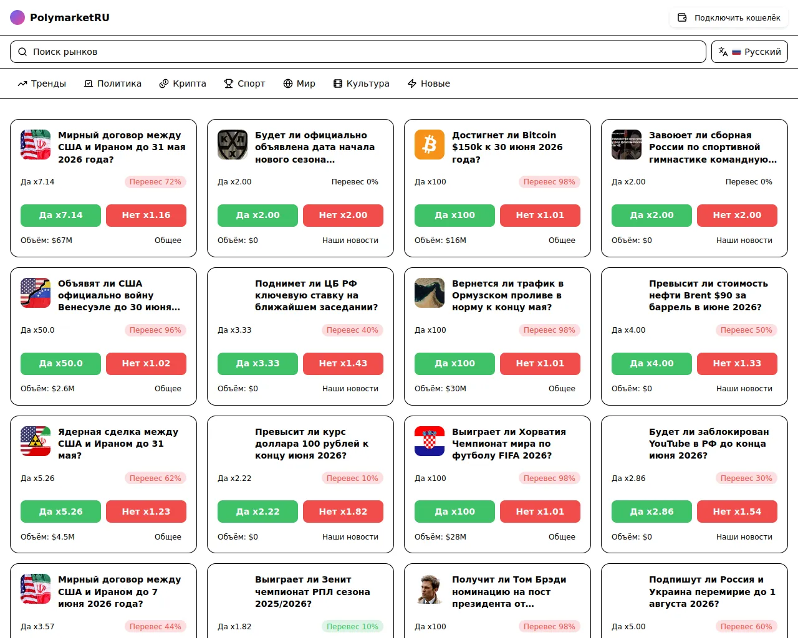The image size is (798, 638).
Task: Click the search magnifier icon
Action: click(22, 52)
